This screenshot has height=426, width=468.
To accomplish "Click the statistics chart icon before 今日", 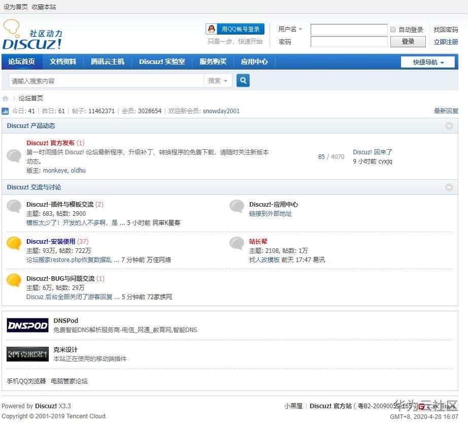I will tap(6, 111).
